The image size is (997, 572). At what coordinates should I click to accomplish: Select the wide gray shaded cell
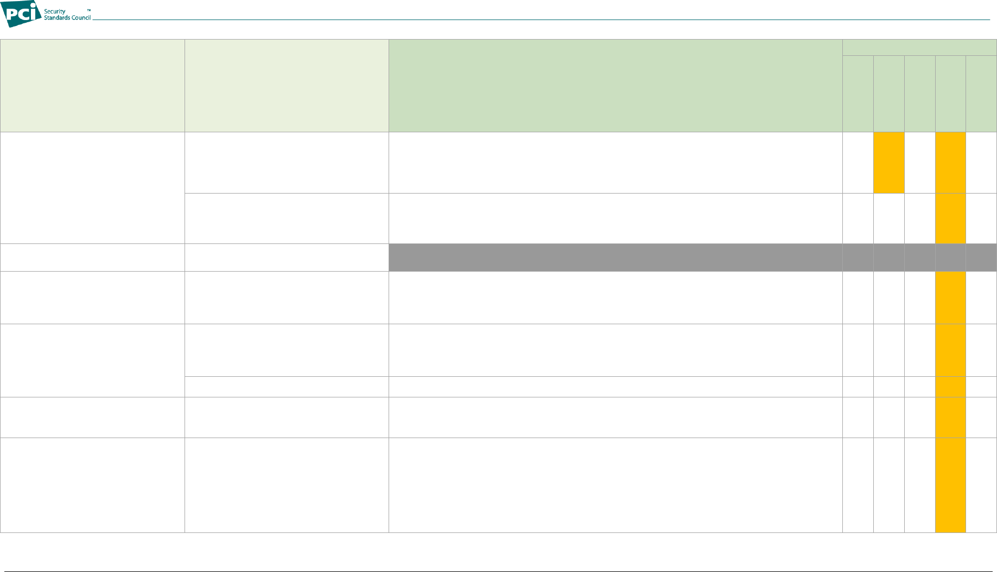point(615,258)
